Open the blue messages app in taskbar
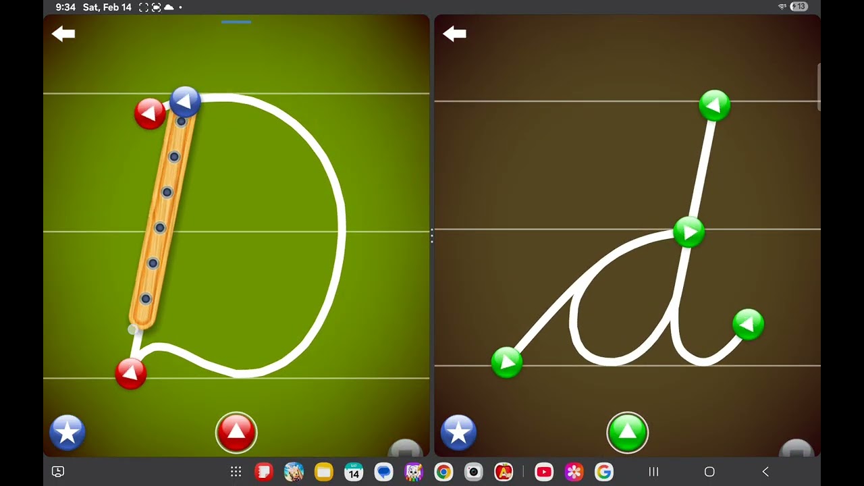The height and width of the screenshot is (486, 864). [x=383, y=472]
